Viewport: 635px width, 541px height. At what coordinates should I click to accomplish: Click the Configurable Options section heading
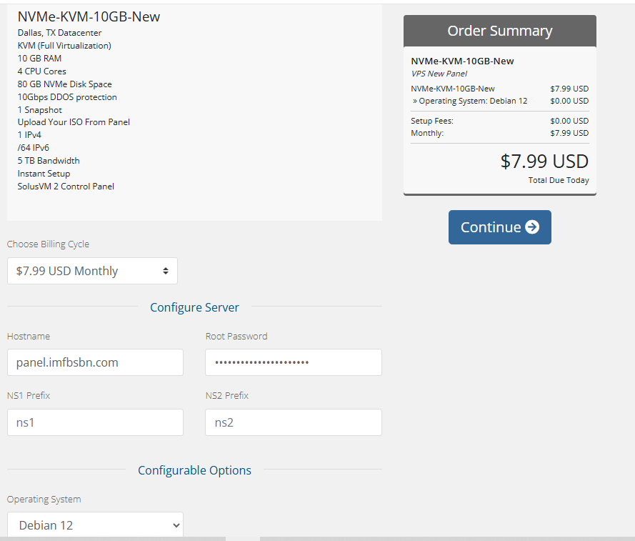click(x=194, y=470)
